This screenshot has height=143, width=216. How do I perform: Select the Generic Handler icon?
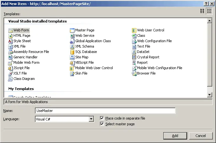tap(10, 57)
